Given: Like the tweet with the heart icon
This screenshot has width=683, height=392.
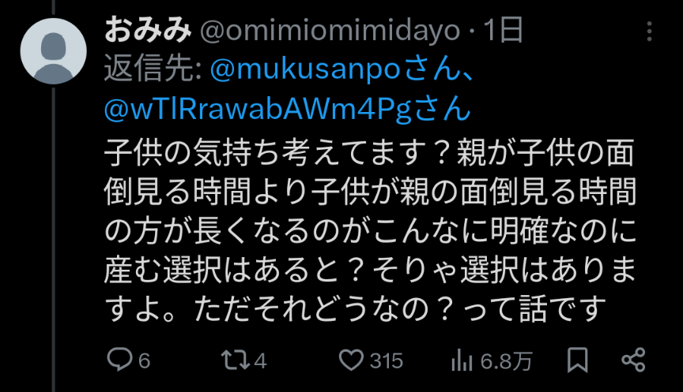Looking at the screenshot, I should [351, 360].
